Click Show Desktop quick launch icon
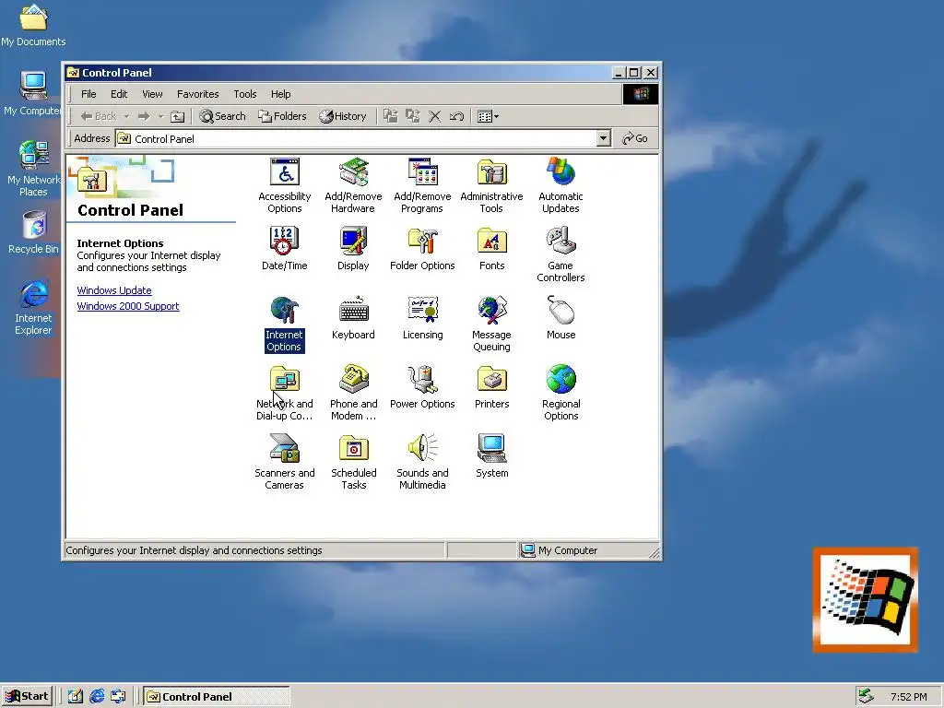Viewport: 944px width, 708px height. [76, 696]
